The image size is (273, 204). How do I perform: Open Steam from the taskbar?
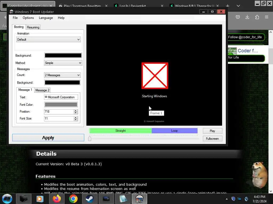click(90, 199)
